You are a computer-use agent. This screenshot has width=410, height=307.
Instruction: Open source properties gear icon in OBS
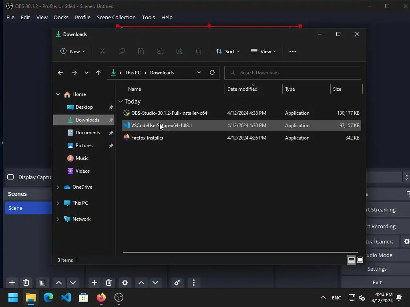125,283
